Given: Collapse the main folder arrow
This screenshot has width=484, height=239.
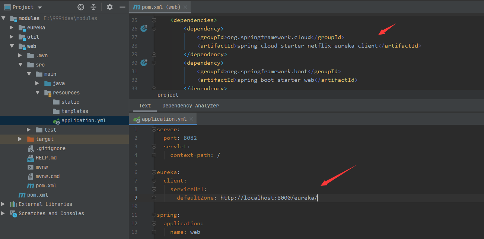Looking at the screenshot, I should coord(29,74).
